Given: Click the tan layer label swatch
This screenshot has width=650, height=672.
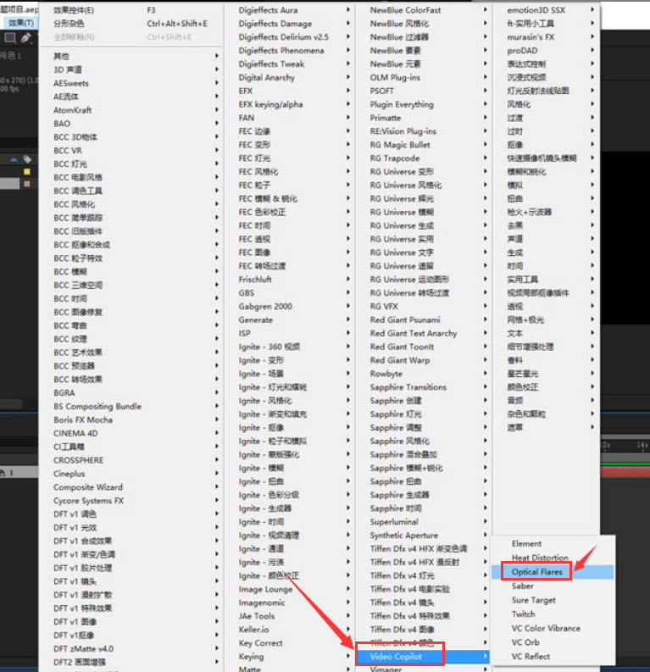Looking at the screenshot, I should (27, 183).
